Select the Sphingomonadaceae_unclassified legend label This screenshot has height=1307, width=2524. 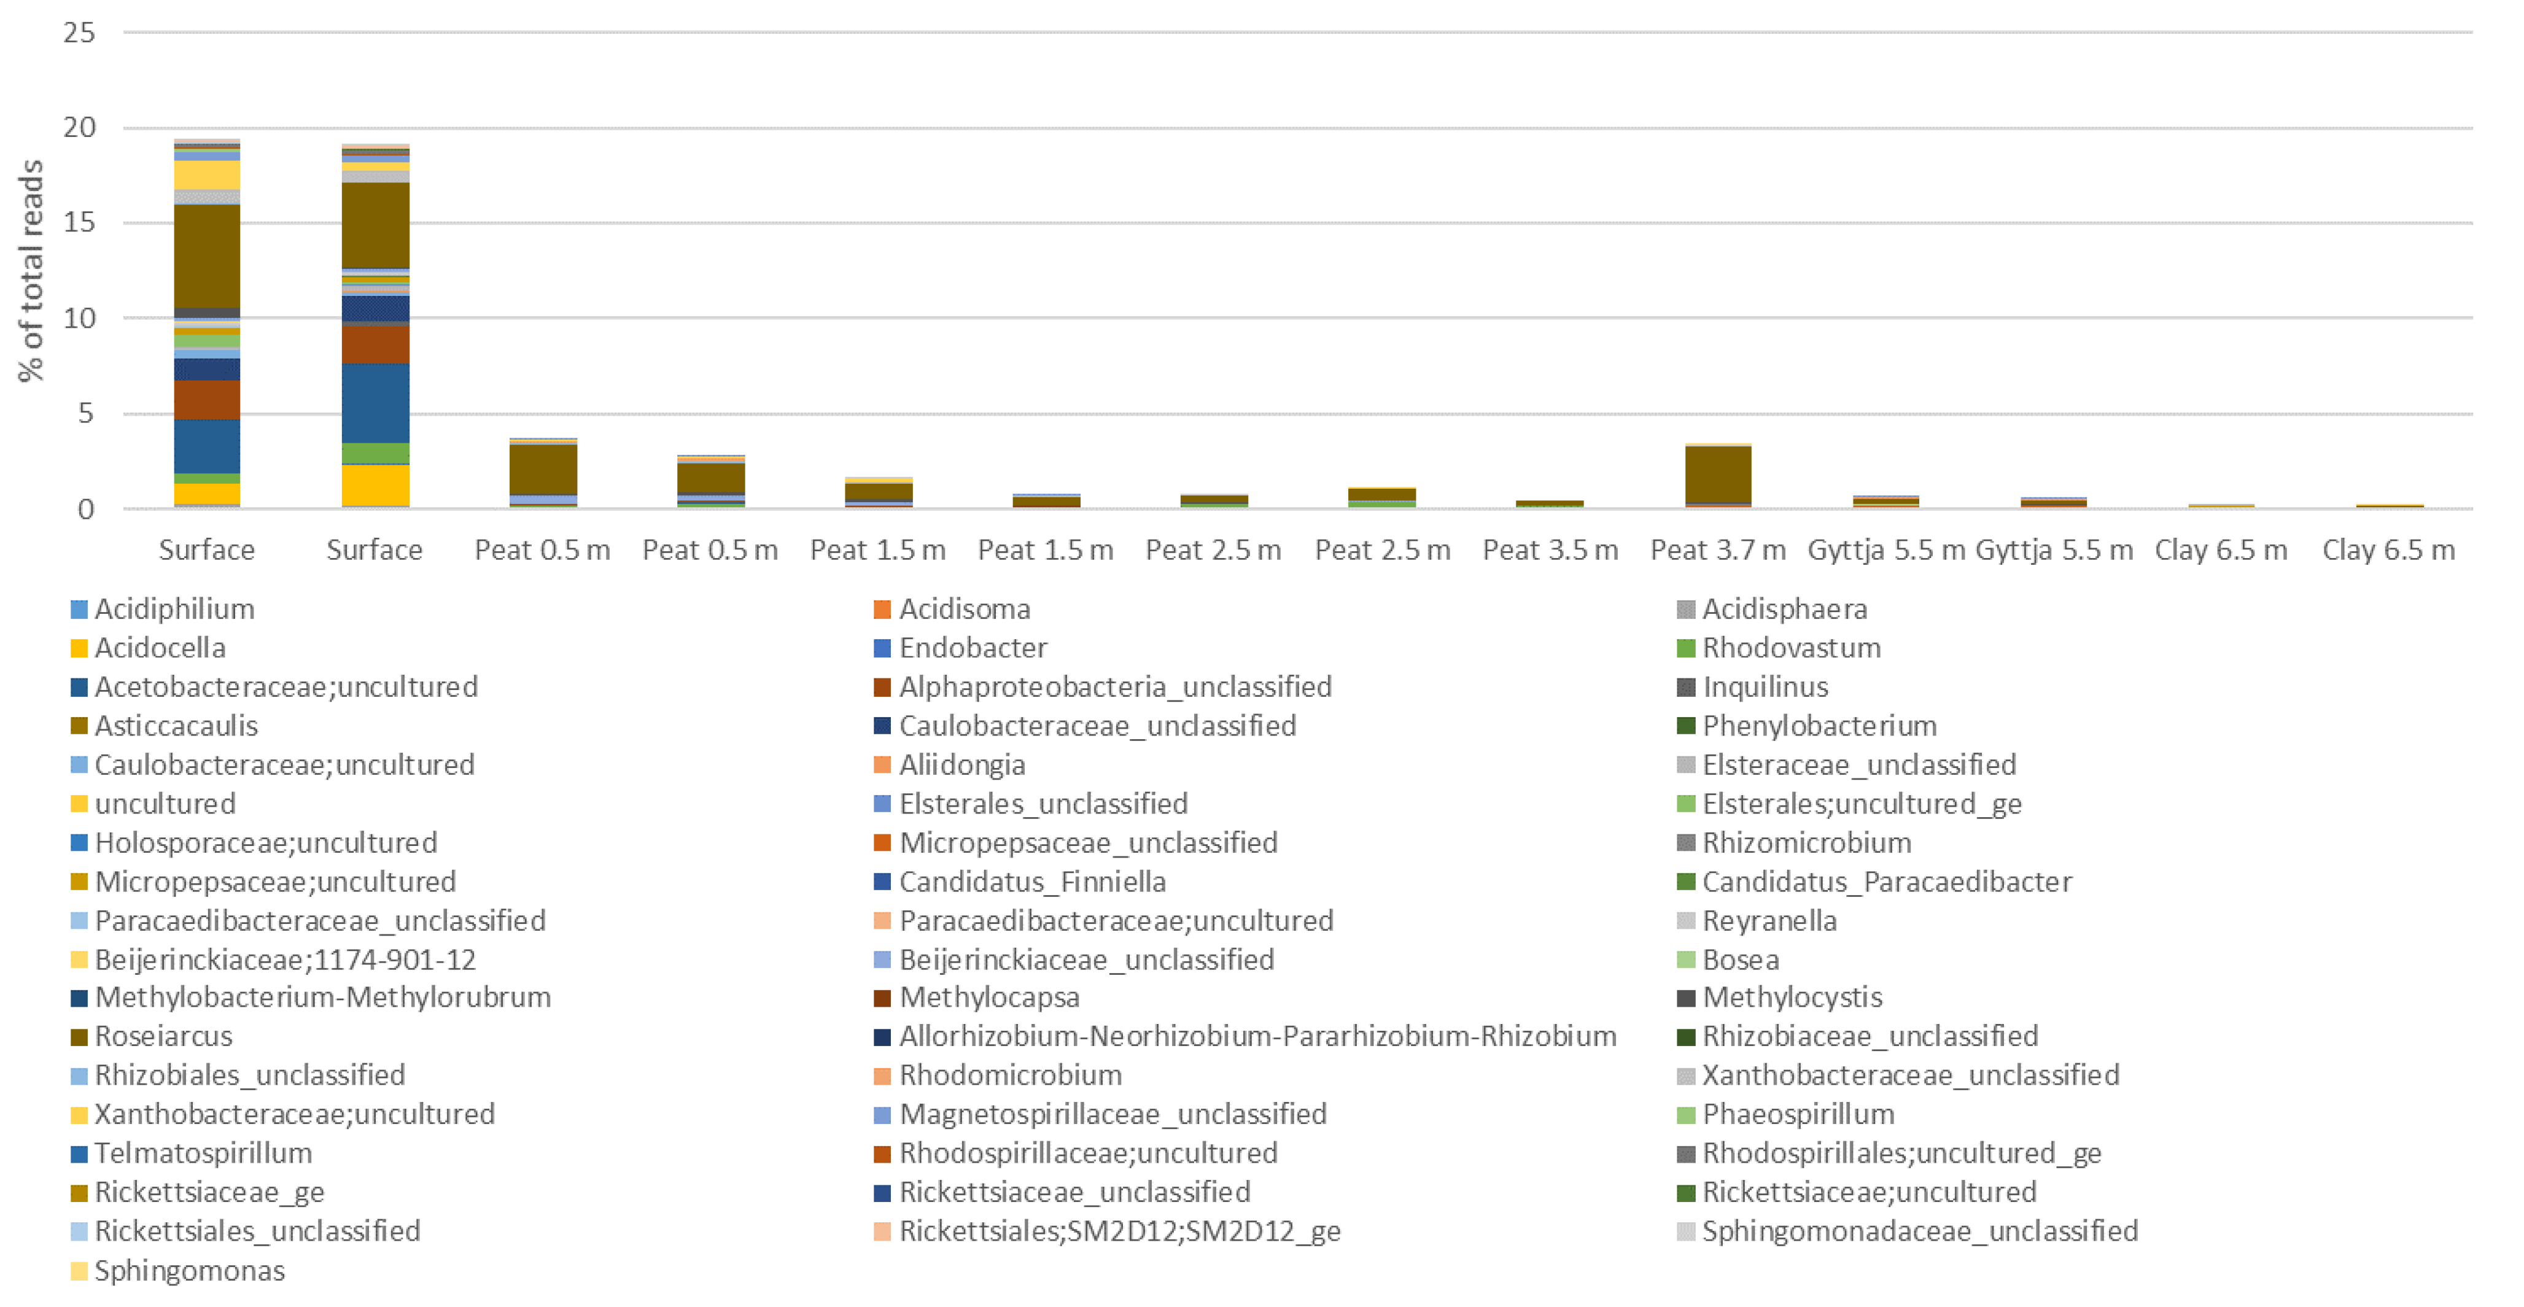1919,1231
